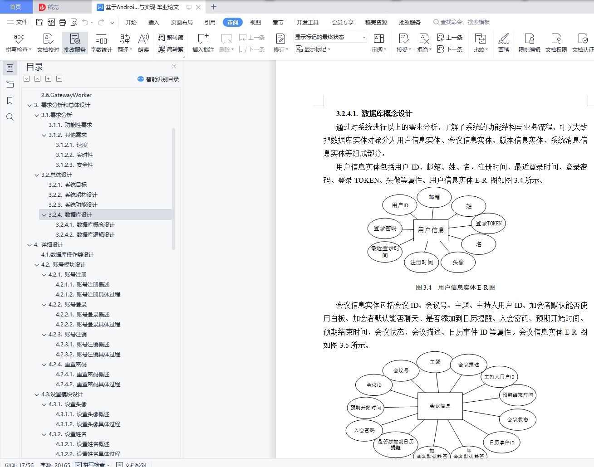Toggle 修订 track changes
The image size is (594, 467).
tap(281, 43)
